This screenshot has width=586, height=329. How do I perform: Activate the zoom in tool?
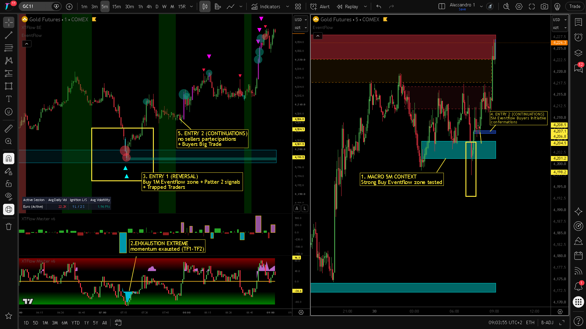coord(9,141)
